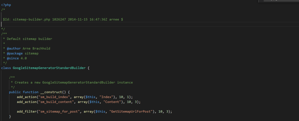299x121 pixels.
Task: Click GoogleSitemapGeneratorStandardBuilder in the 'Creates a new' comment
Action: (x=79, y=83)
